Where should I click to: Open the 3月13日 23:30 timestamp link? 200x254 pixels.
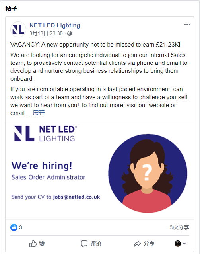[46, 33]
